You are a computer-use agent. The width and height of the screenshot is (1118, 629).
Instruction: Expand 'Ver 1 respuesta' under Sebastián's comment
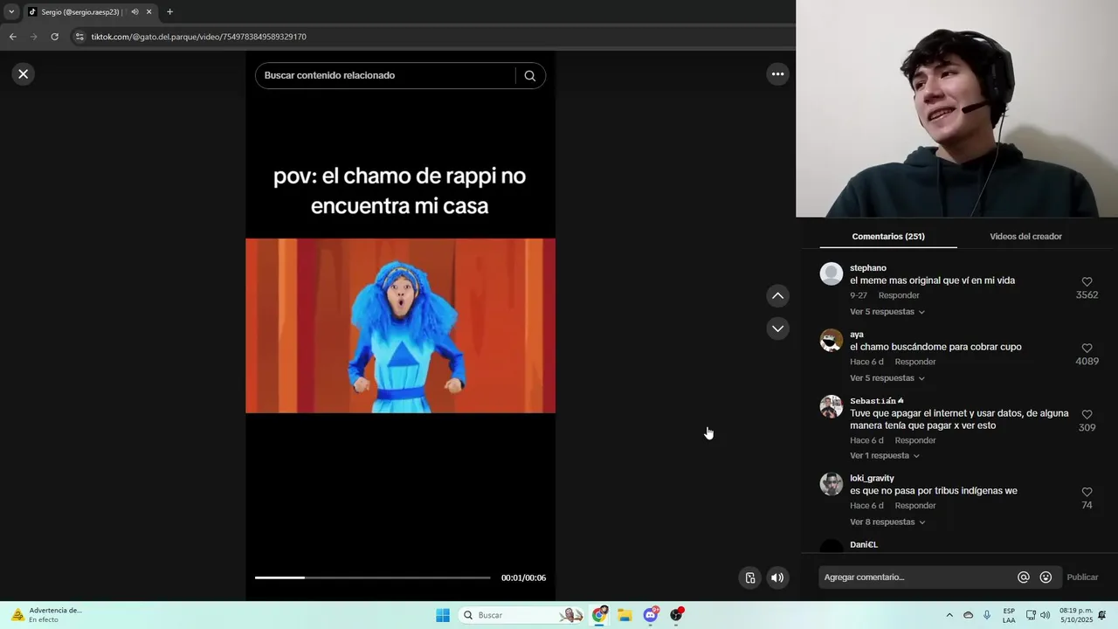(884, 456)
